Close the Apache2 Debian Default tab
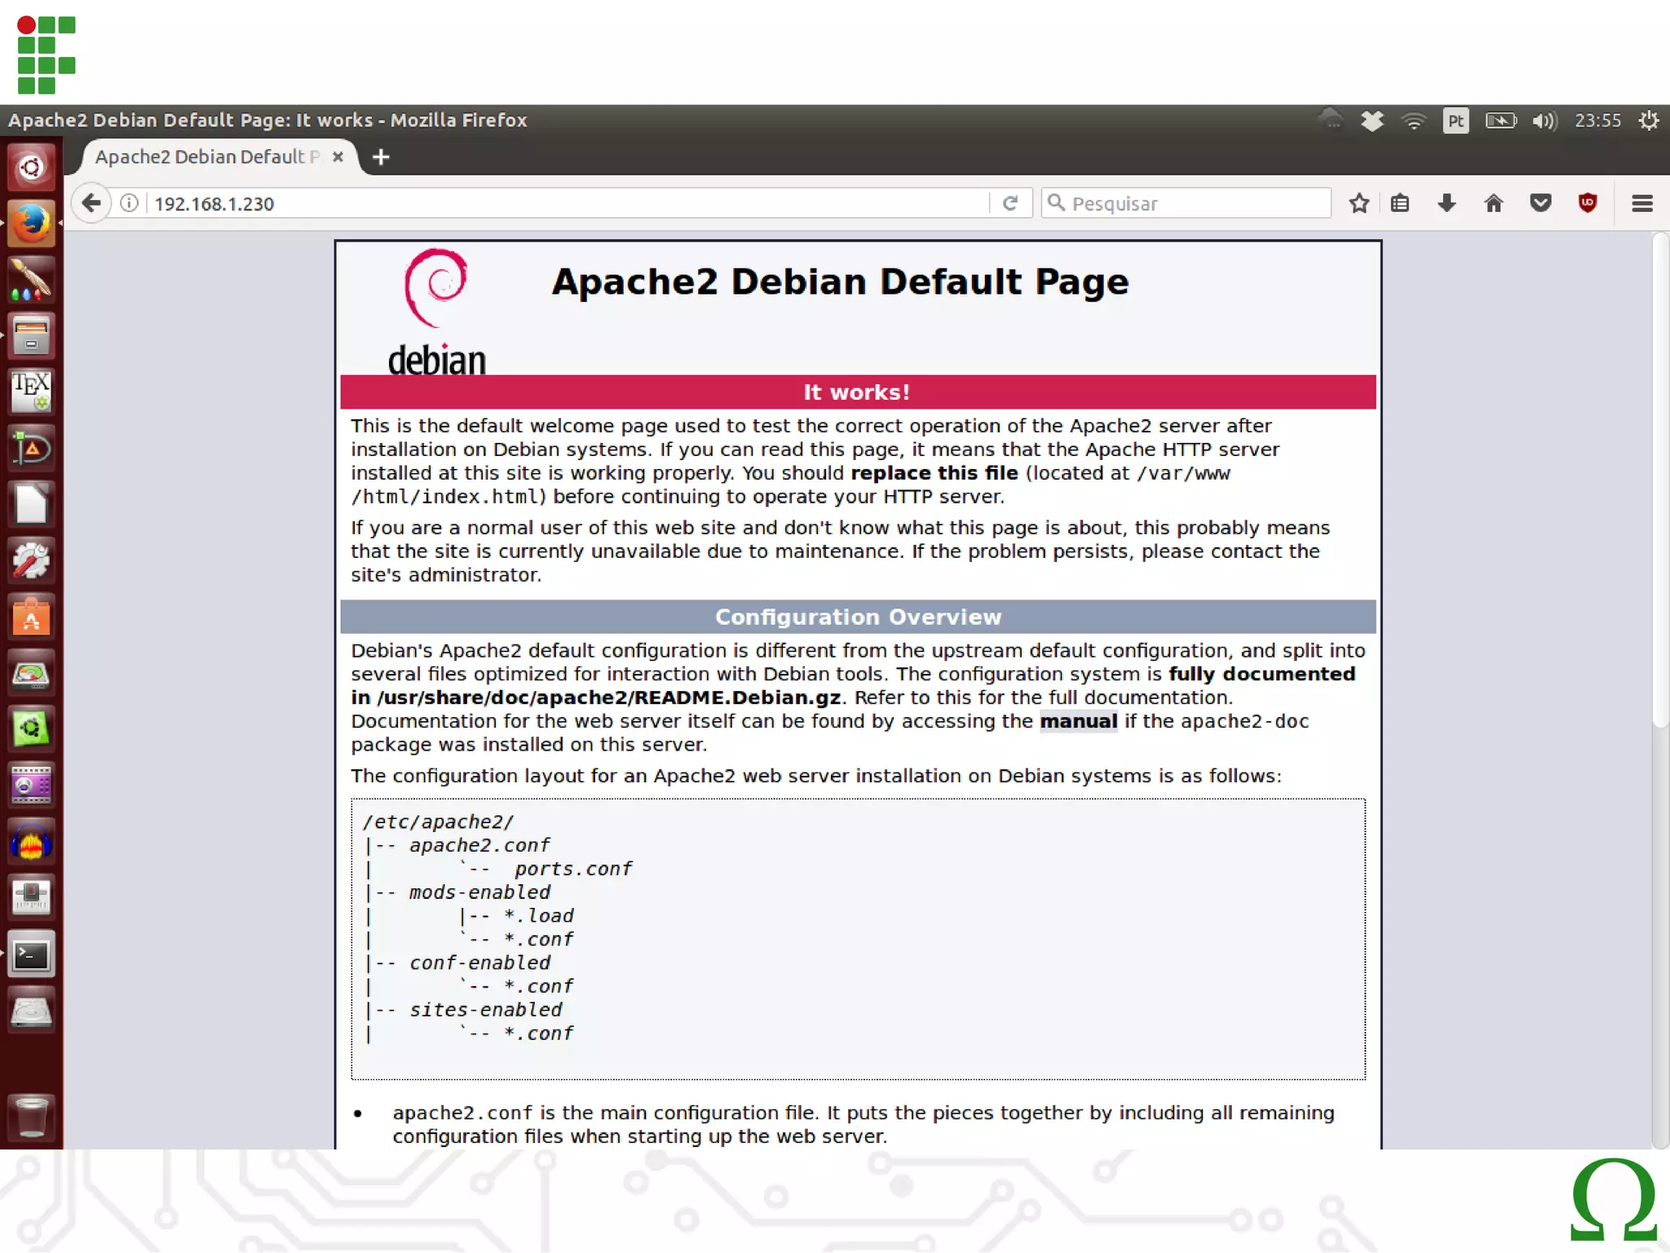 338,157
